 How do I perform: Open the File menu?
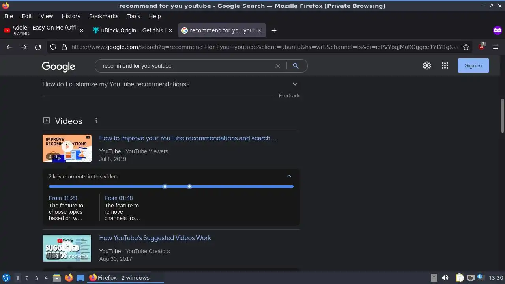coord(8,16)
